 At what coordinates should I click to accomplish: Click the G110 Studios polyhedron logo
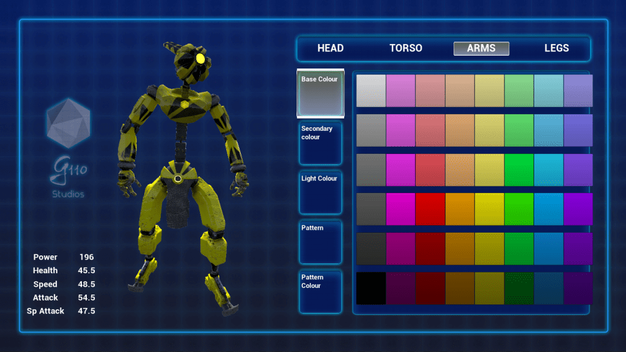point(68,123)
